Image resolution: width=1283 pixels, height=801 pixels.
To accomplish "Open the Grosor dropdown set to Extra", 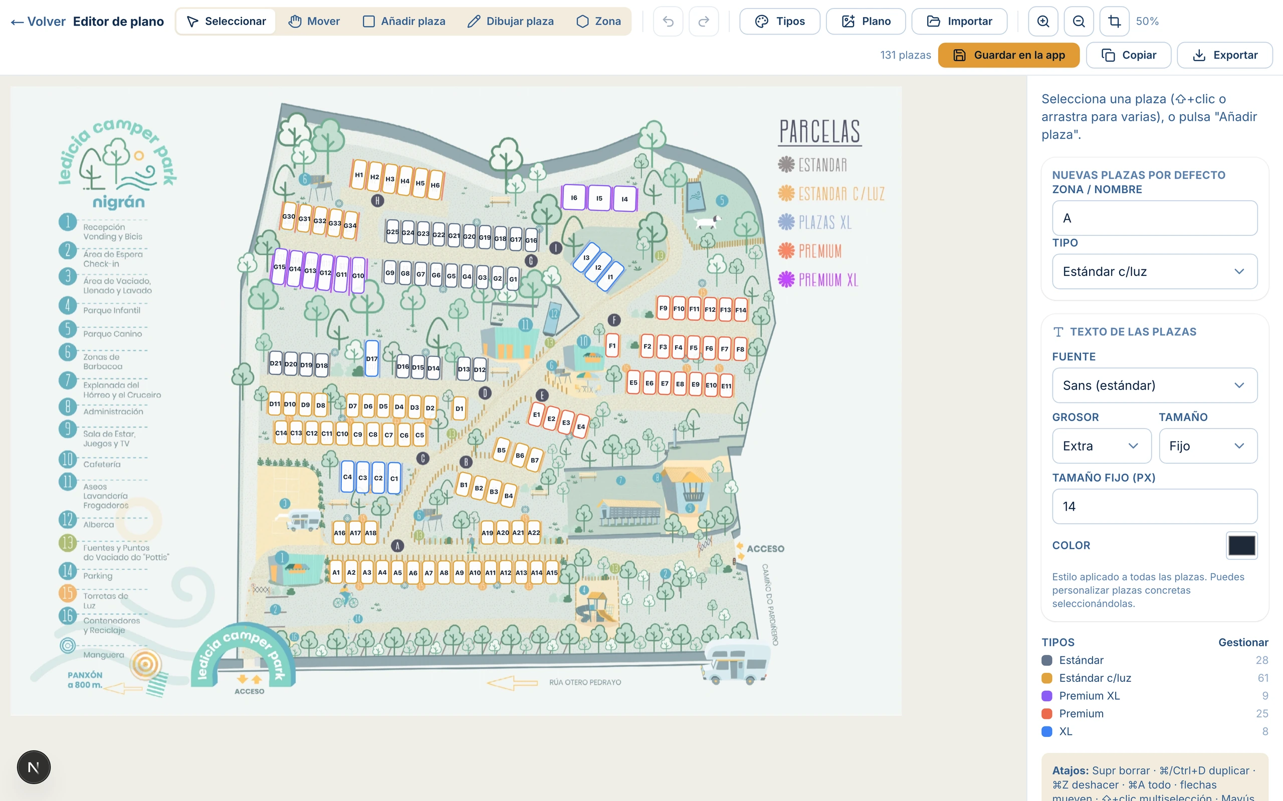I will [x=1101, y=446].
